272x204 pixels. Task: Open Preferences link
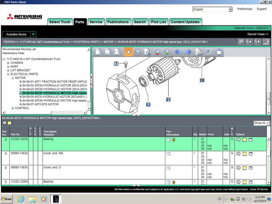245,9
